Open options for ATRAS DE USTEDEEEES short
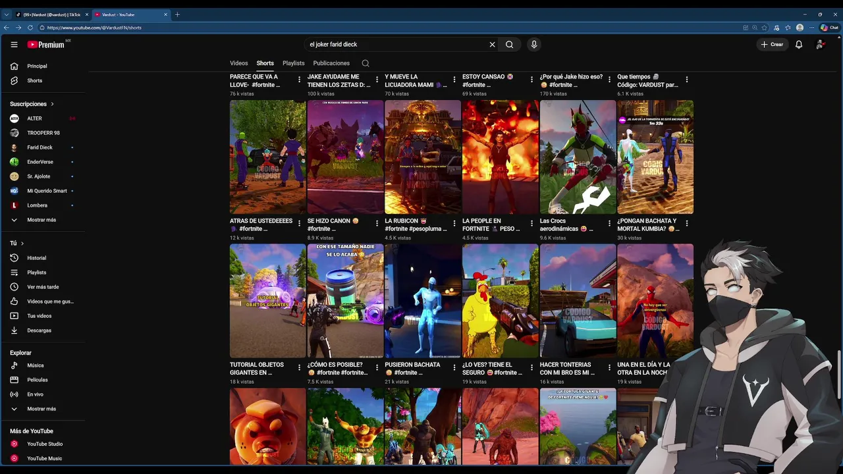Viewport: 843px width, 474px height. pyautogui.click(x=300, y=223)
